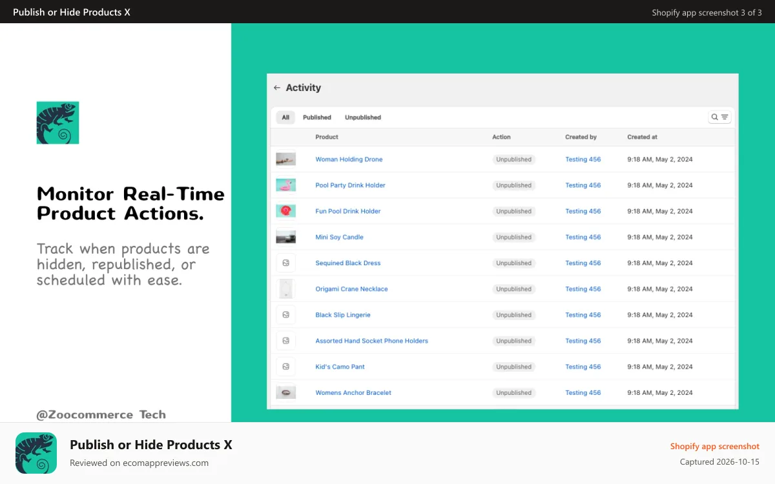Image resolution: width=775 pixels, height=484 pixels.
Task: Click Mini Soy Candle thumbnail
Action: [x=285, y=237]
